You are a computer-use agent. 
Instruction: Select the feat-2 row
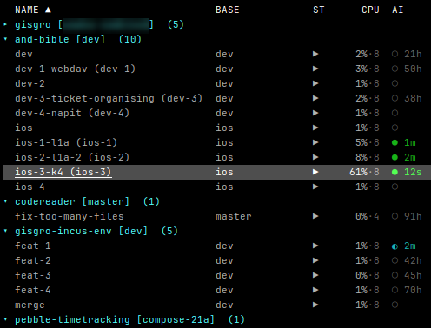216,260
